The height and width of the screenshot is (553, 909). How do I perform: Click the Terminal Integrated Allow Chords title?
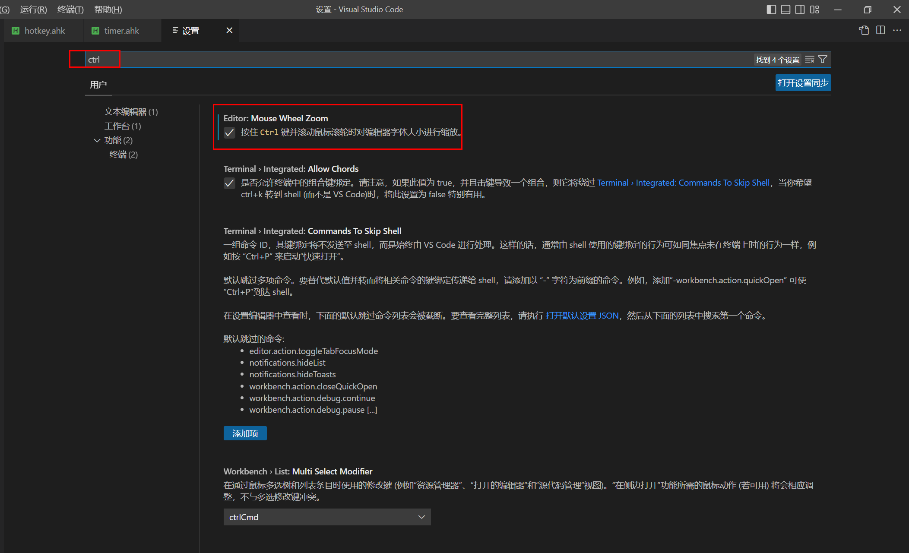pos(291,169)
